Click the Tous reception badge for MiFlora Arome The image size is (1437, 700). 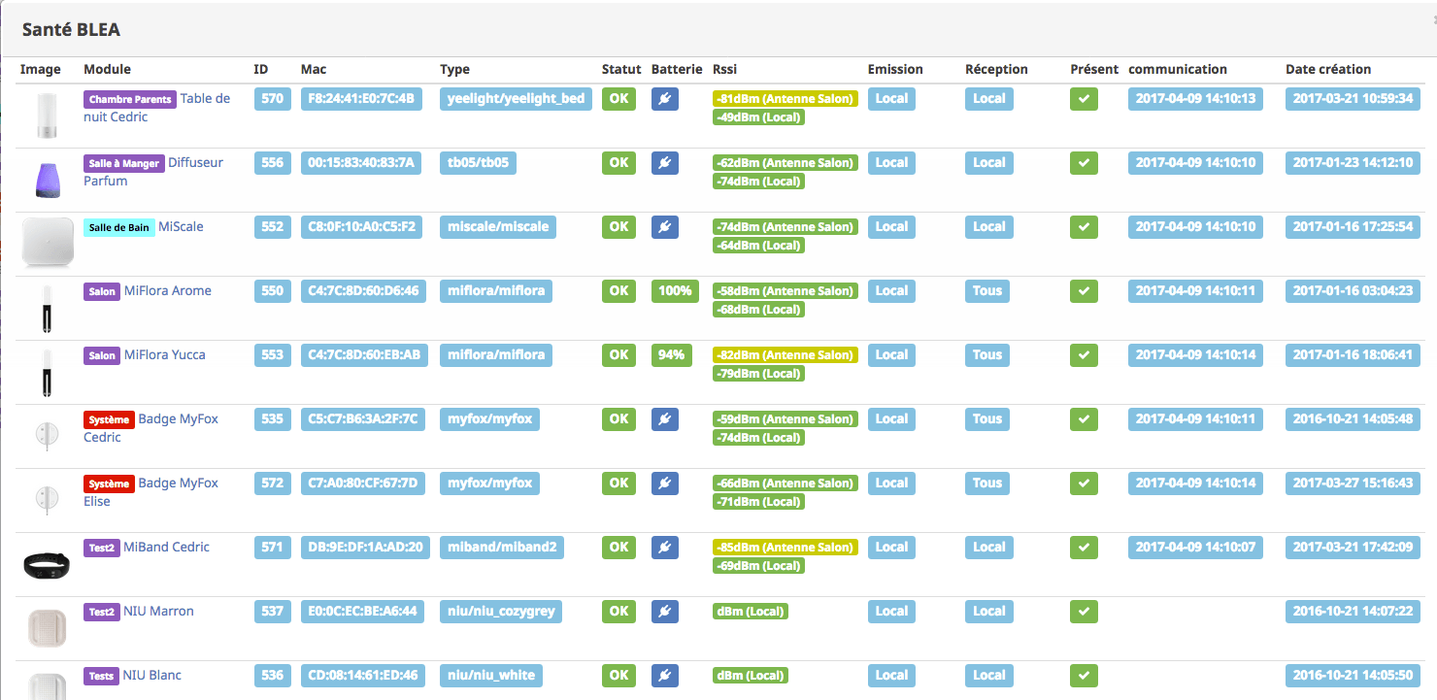(987, 290)
